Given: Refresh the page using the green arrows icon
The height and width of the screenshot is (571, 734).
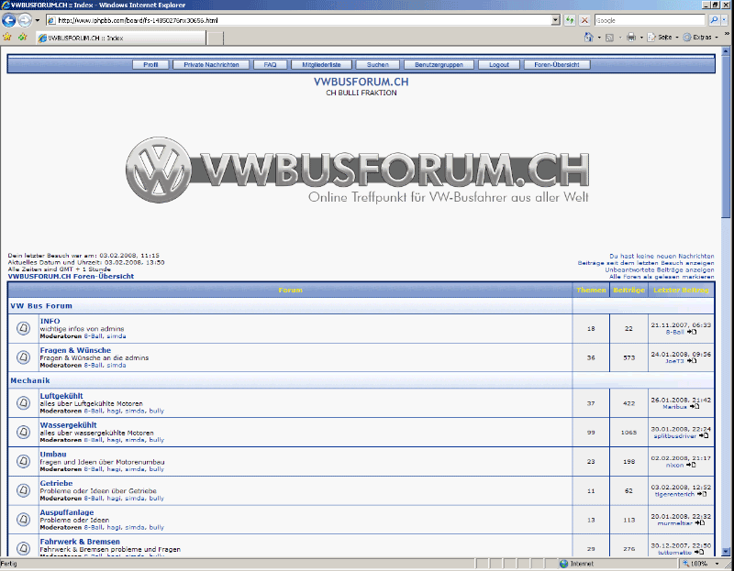Looking at the screenshot, I should point(569,20).
